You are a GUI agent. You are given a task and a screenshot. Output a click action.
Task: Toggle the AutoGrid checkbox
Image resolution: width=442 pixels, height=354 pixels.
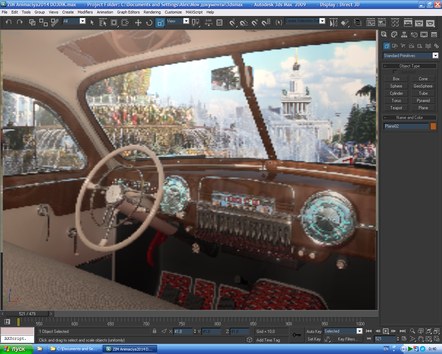[x=395, y=72]
